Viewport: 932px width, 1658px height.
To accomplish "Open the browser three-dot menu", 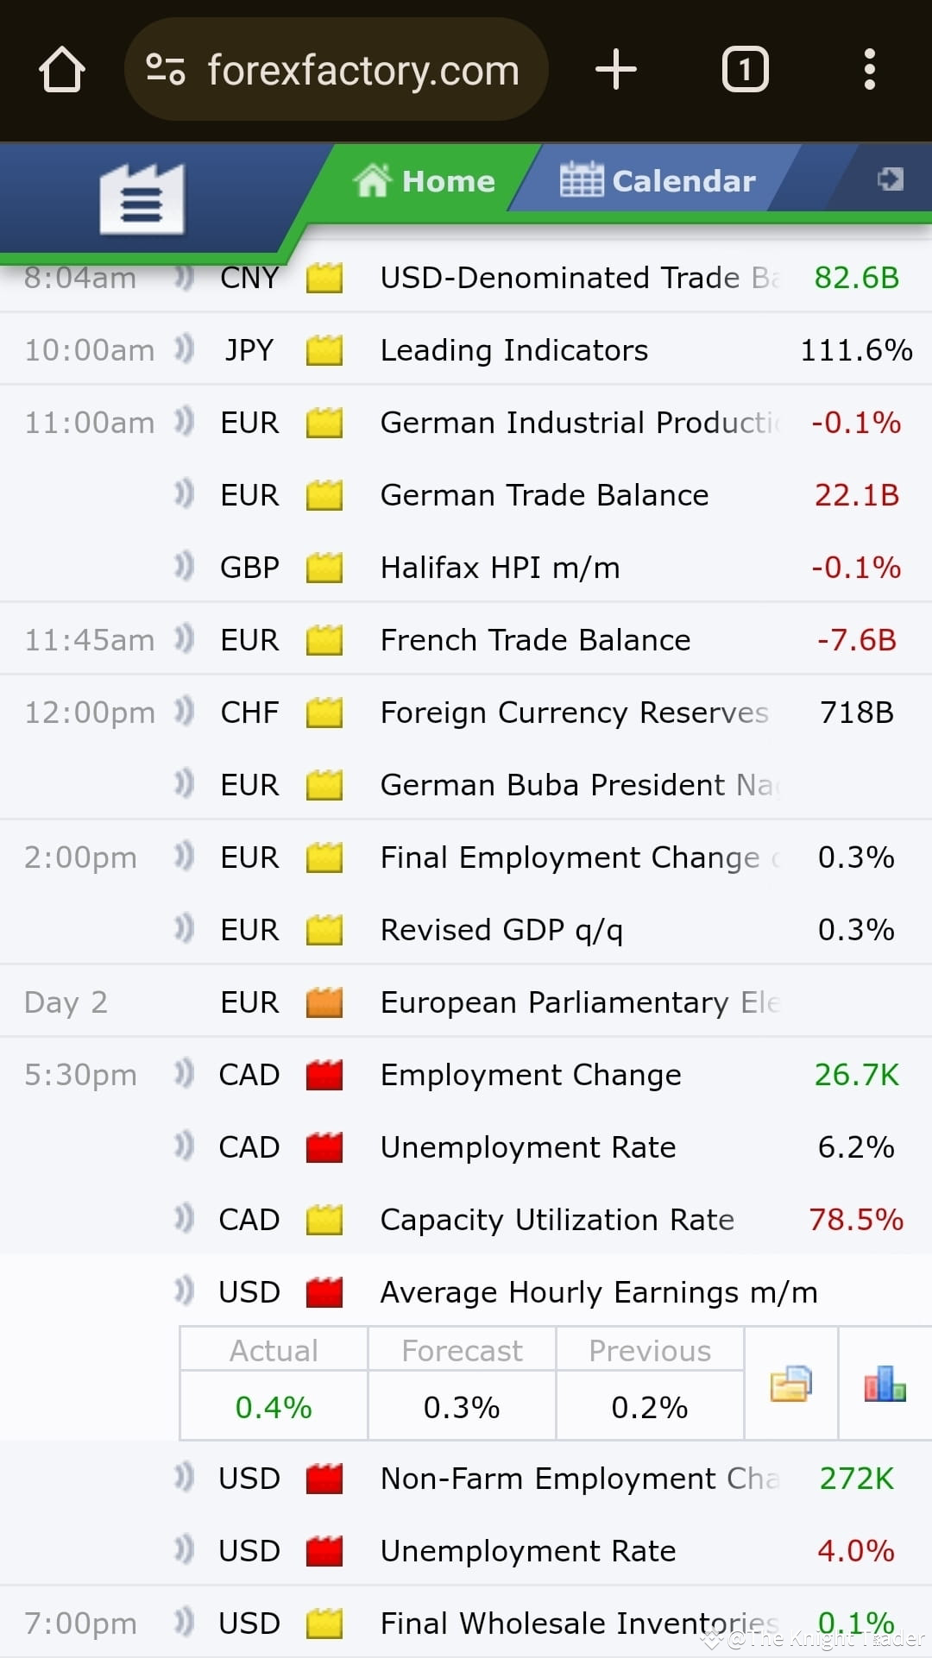I will tap(869, 70).
